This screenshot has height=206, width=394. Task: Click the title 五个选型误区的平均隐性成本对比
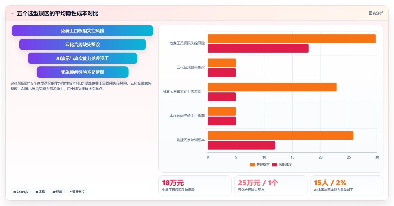pyautogui.click(x=57, y=14)
